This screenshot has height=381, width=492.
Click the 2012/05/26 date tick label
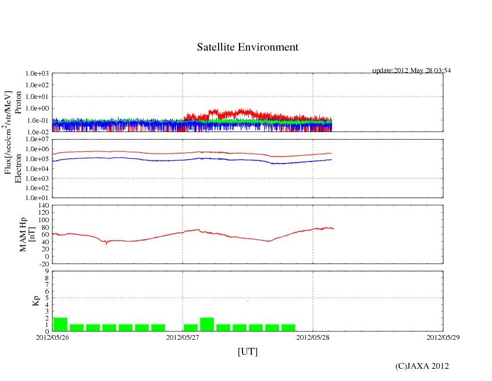coord(52,337)
